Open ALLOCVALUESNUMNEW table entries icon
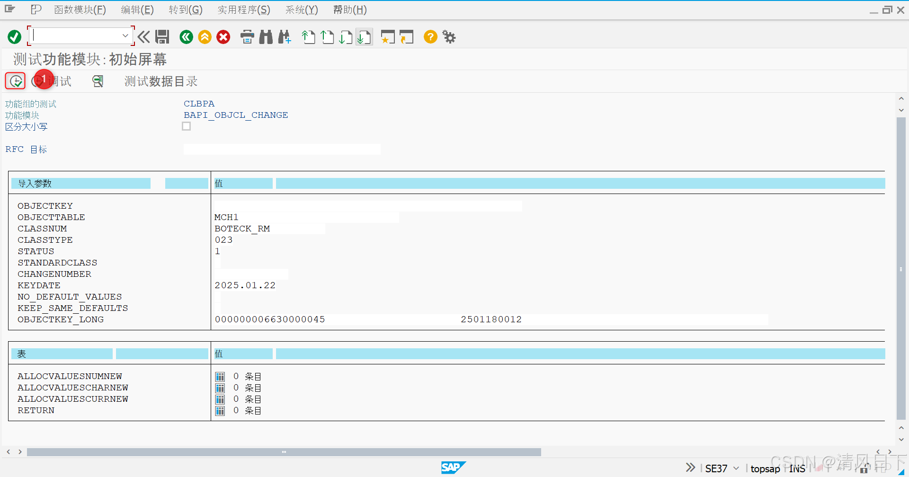909x477 pixels. tap(220, 377)
